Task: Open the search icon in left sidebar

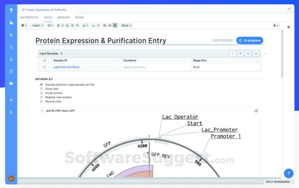Action: [x=11, y=112]
